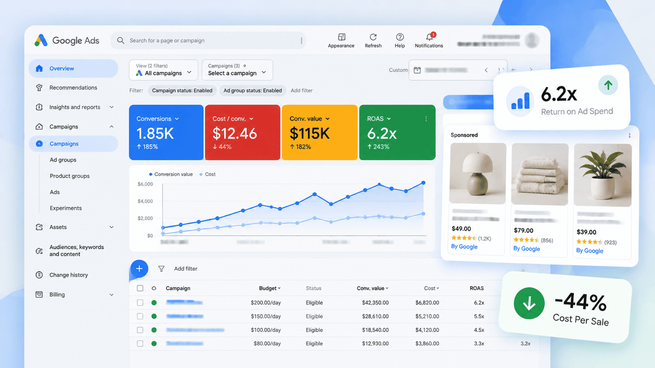Open the Conversions metric dropdown
This screenshot has width=655, height=368.
(177, 119)
